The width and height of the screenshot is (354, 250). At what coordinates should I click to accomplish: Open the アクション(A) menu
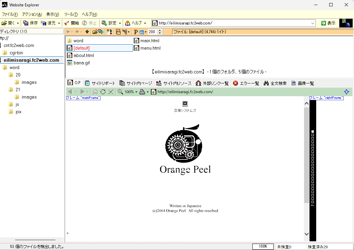(x=32, y=14)
